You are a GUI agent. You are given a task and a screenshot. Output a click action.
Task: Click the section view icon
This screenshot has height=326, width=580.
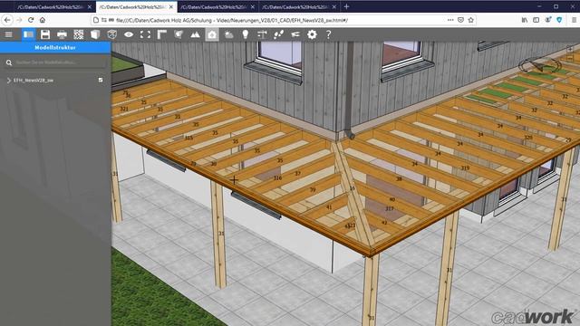pos(179,34)
